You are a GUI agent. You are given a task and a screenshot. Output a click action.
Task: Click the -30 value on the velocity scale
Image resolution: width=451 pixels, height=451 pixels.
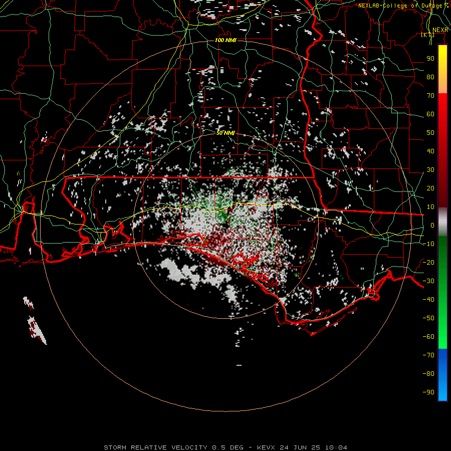(x=428, y=281)
